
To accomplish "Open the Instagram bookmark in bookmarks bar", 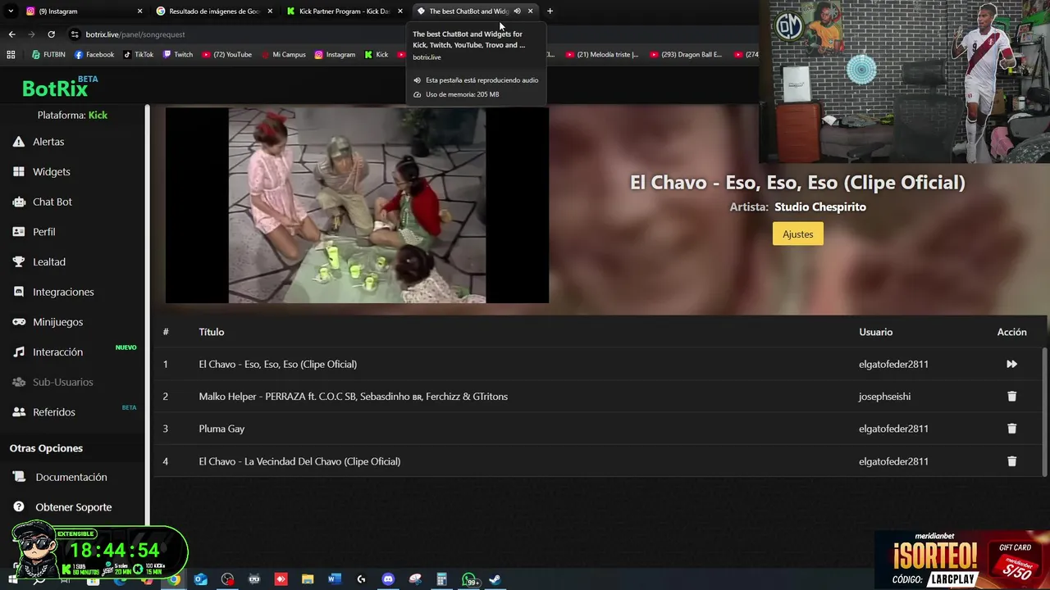I will 336,55.
